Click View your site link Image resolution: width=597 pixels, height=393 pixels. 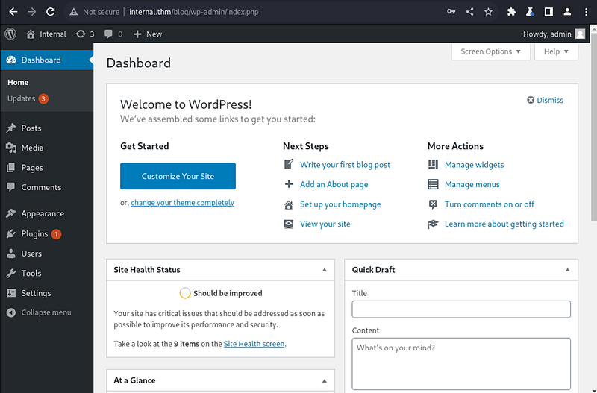(325, 224)
